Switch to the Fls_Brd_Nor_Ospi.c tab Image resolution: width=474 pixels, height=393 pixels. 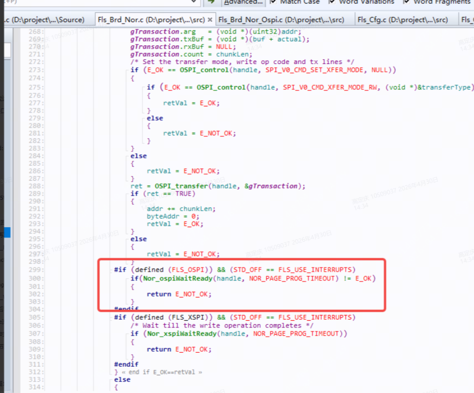pyautogui.click(x=281, y=20)
